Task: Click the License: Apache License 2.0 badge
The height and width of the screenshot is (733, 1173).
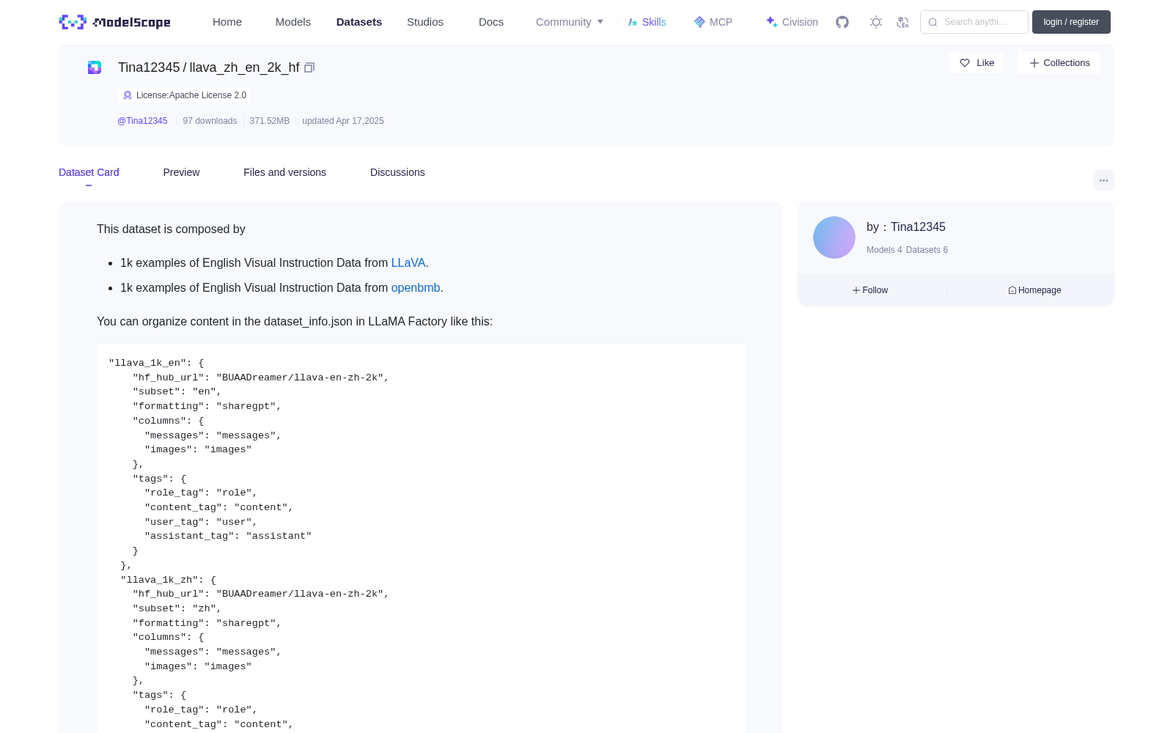Action: [184, 95]
